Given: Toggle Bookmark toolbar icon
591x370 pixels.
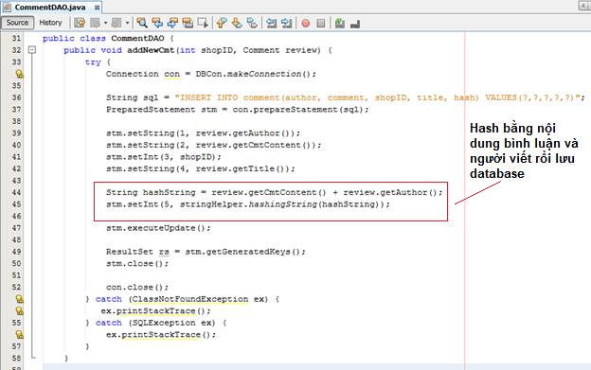Looking at the screenshot, I should [x=252, y=23].
